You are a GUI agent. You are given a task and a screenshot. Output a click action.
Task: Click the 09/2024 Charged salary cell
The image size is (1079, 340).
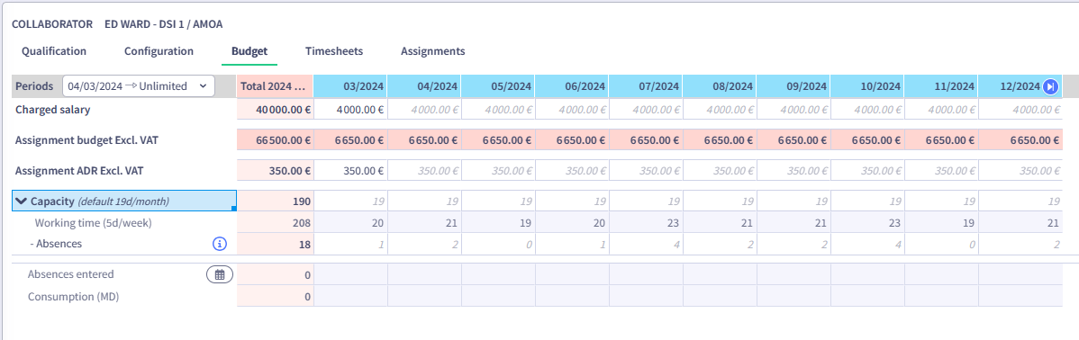[x=793, y=109]
